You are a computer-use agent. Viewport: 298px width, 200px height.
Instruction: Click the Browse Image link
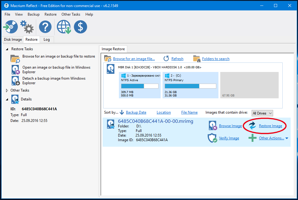coord(230,126)
